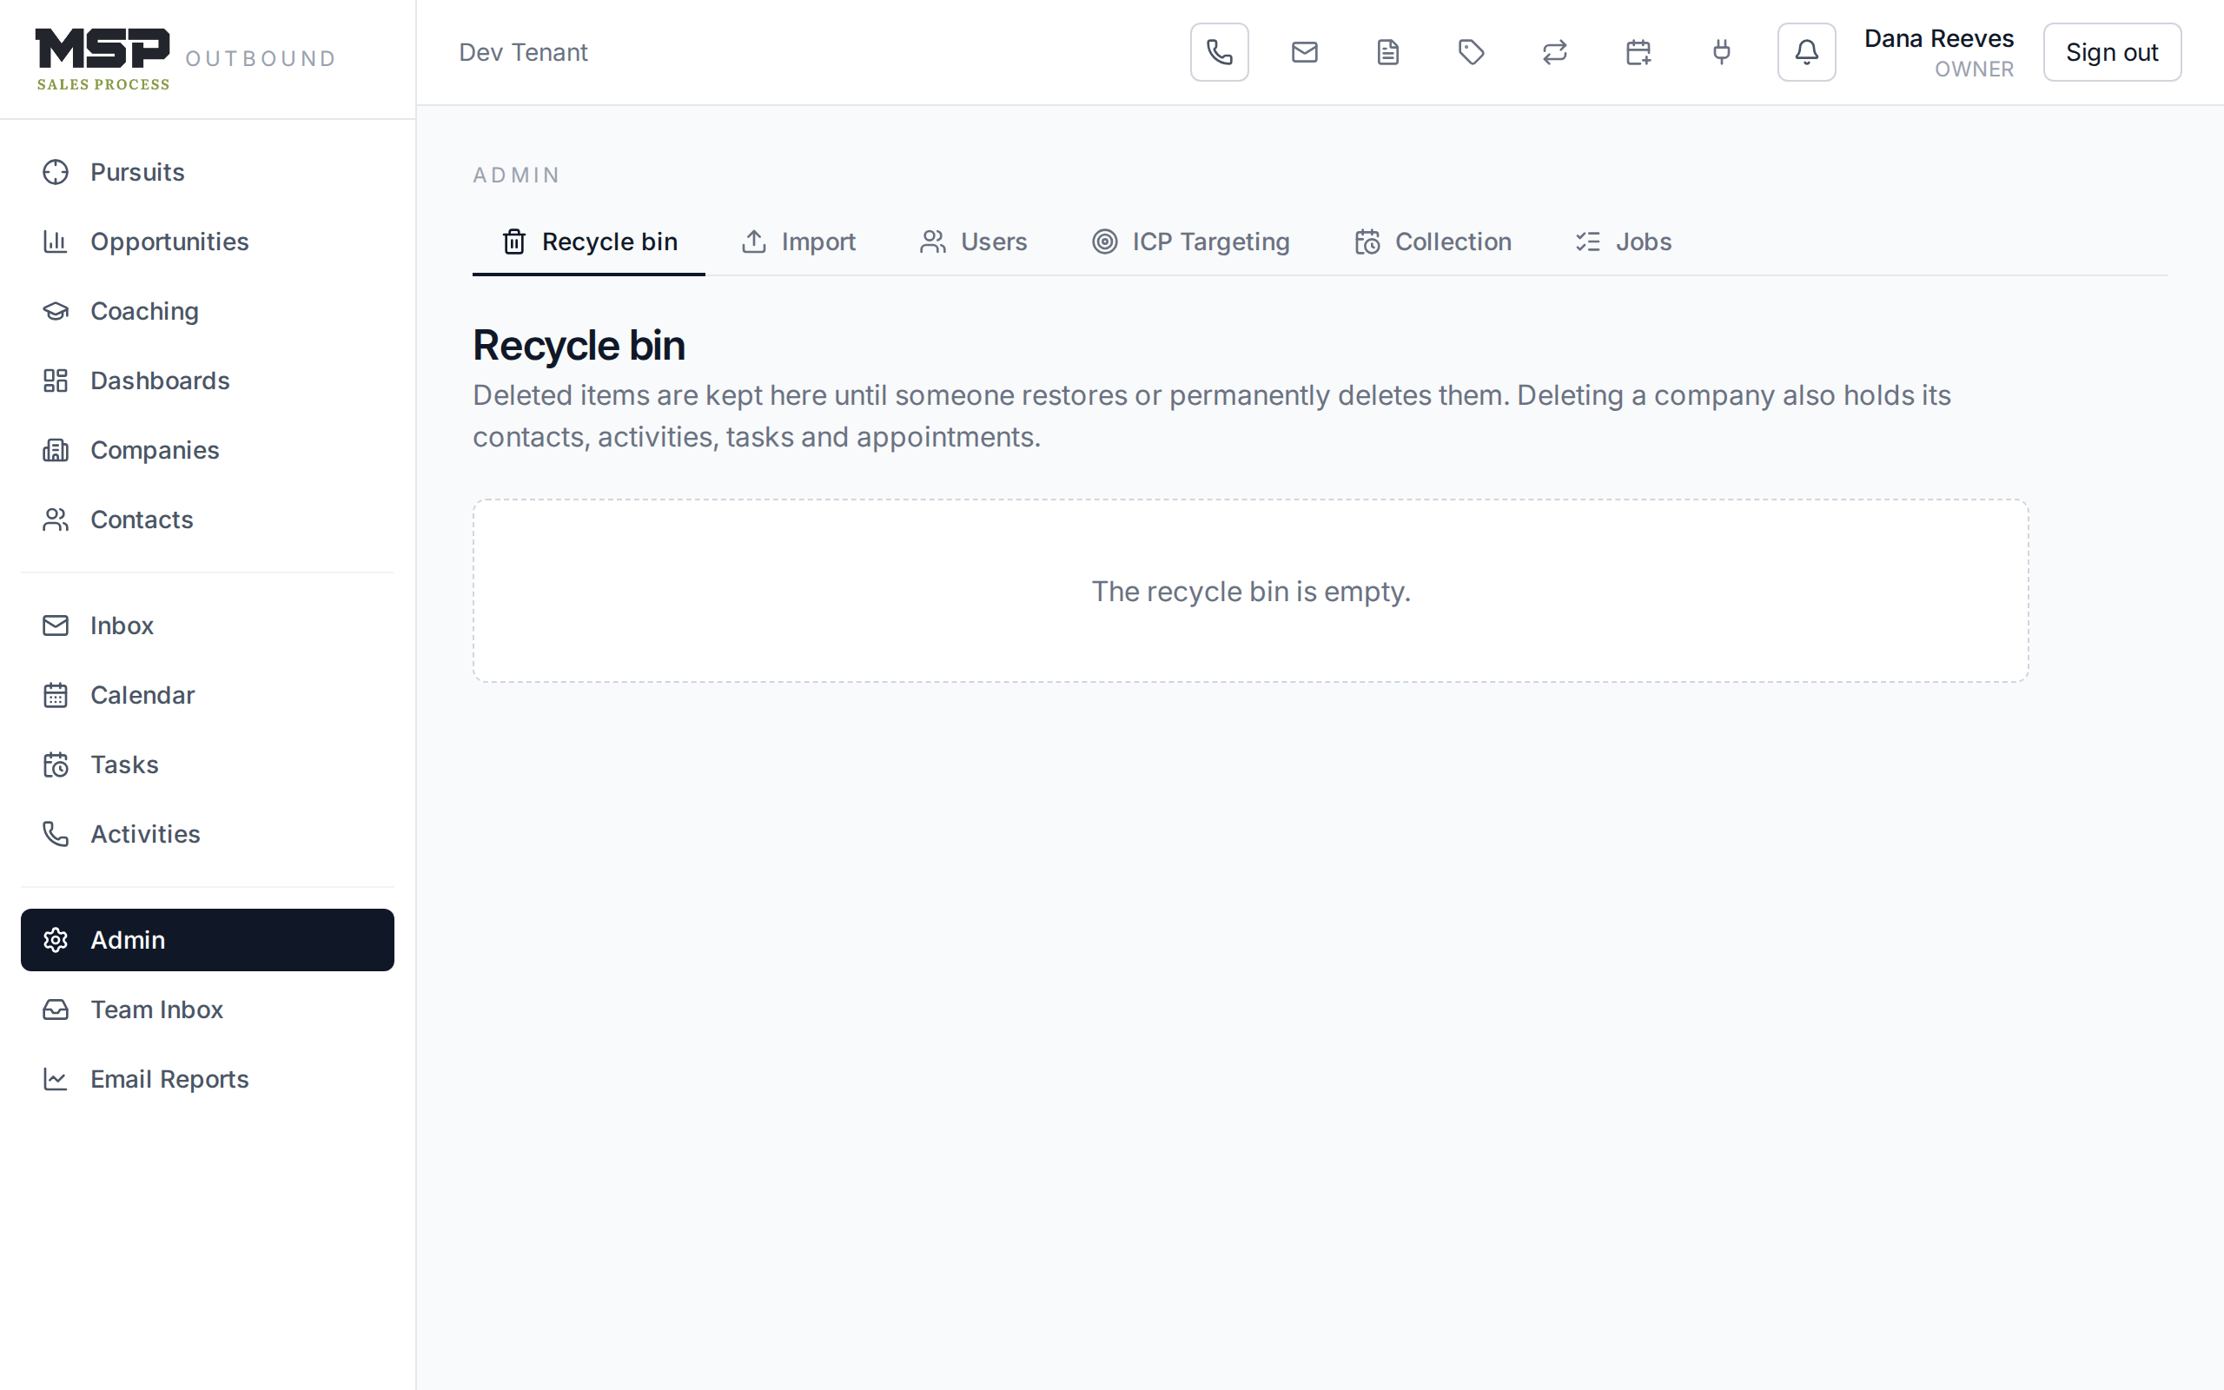Click the phone call icon in header
2224x1390 pixels.
pyautogui.click(x=1220, y=52)
